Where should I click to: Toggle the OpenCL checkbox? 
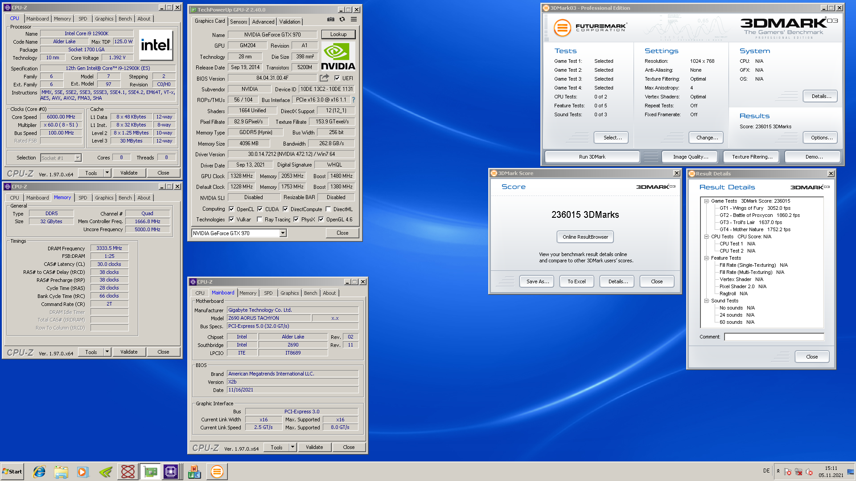pyautogui.click(x=231, y=209)
